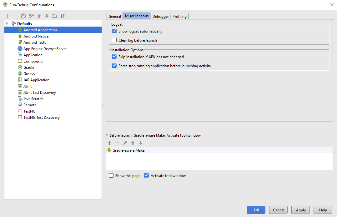This screenshot has height=217, width=337.
Task: Open edit defaults wrench icon
Action: [x=31, y=16]
